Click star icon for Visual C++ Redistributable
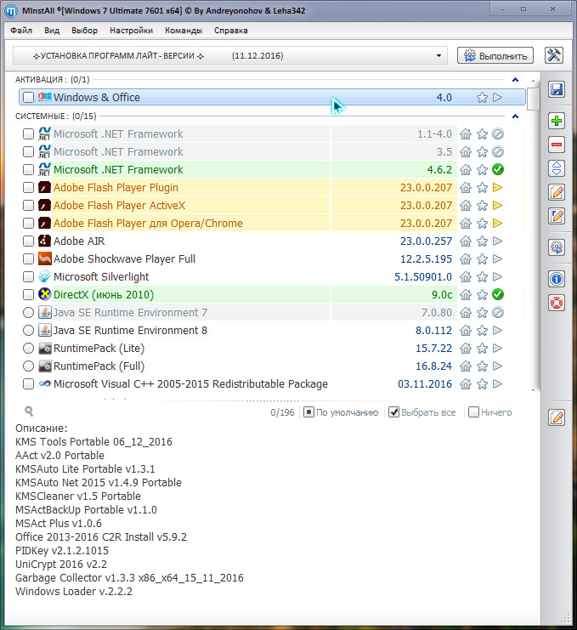The width and height of the screenshot is (577, 630). coord(482,384)
